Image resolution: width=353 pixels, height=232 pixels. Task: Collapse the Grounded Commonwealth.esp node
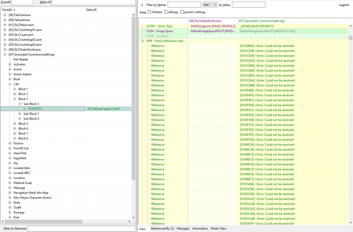pos(5,55)
